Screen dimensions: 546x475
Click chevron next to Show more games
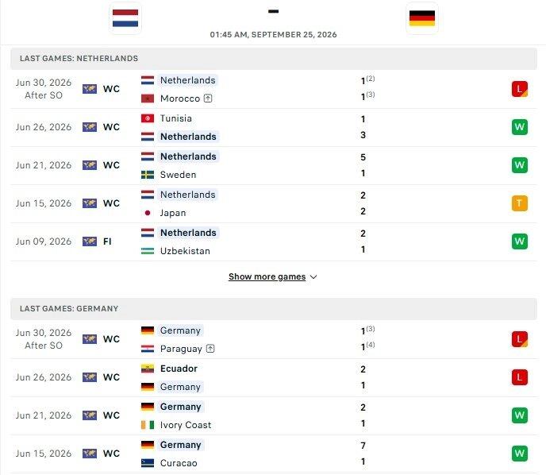click(x=313, y=277)
